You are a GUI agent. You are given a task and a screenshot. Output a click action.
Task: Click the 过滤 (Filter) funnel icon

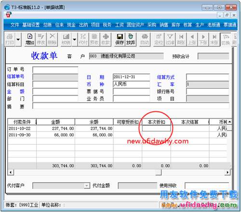(170, 40)
